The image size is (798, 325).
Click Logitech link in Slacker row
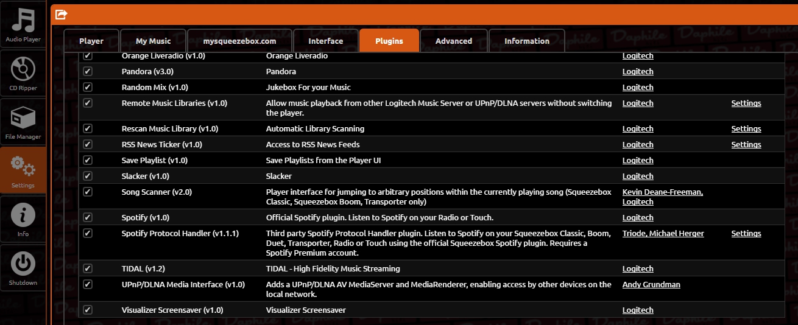638,176
